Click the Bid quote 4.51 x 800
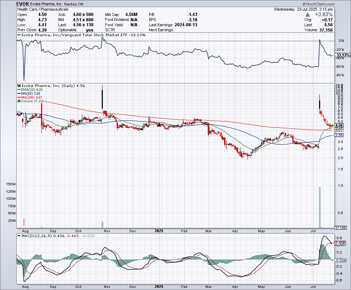Viewport: 351px width, 290px height. [83, 20]
